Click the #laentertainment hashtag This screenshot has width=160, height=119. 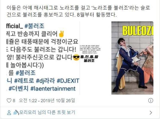[53, 89]
